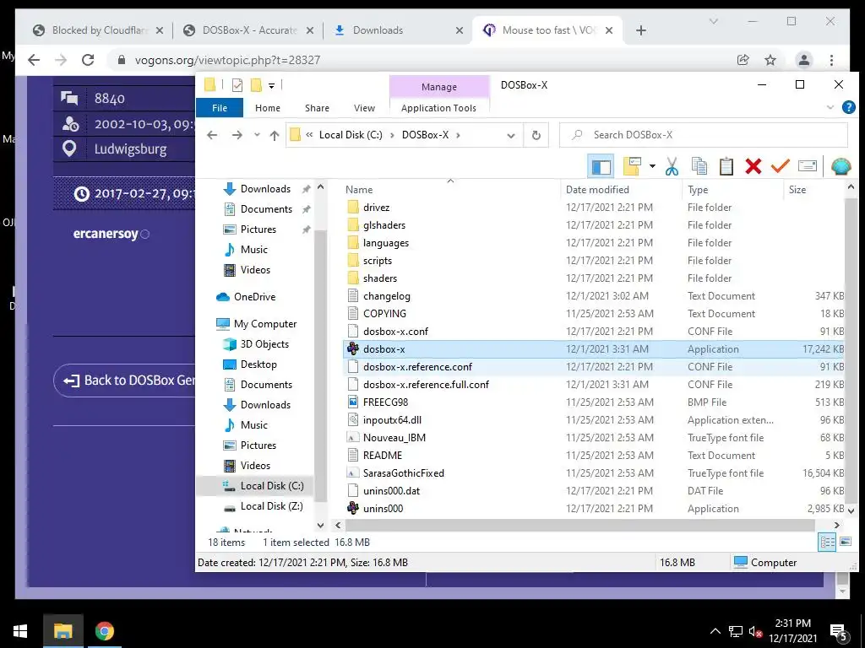The height and width of the screenshot is (648, 865).
Task: Select the glshaders folder
Action: (x=384, y=224)
